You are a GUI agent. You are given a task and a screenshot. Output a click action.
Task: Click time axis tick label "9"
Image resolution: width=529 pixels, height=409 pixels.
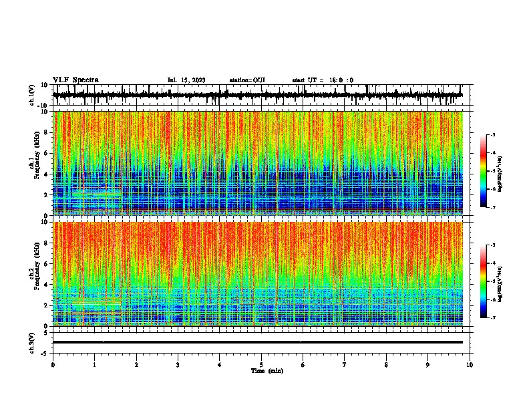pyautogui.click(x=427, y=365)
